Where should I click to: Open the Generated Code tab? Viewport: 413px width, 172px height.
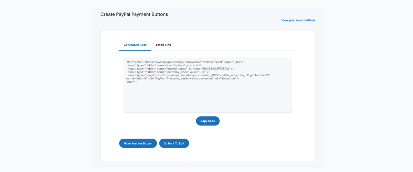pos(135,45)
